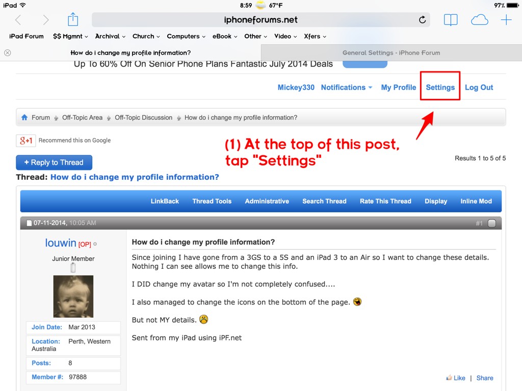Check the post #1 selection checkbox
Viewport: 522px width, 391px height.
tap(491, 223)
